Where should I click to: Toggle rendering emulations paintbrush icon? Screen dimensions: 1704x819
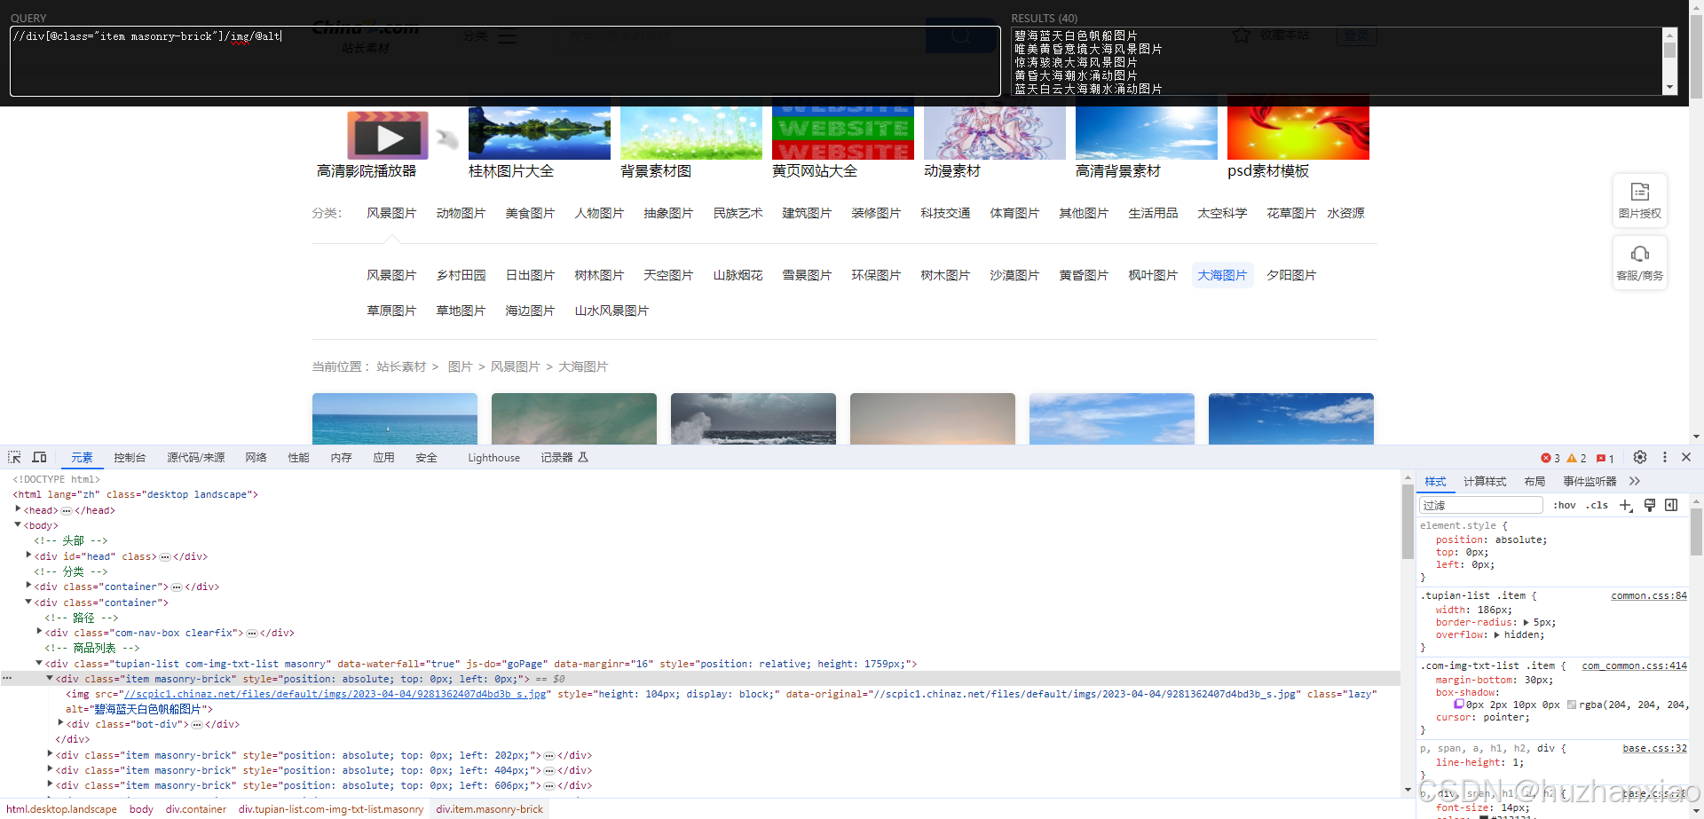(x=1650, y=505)
